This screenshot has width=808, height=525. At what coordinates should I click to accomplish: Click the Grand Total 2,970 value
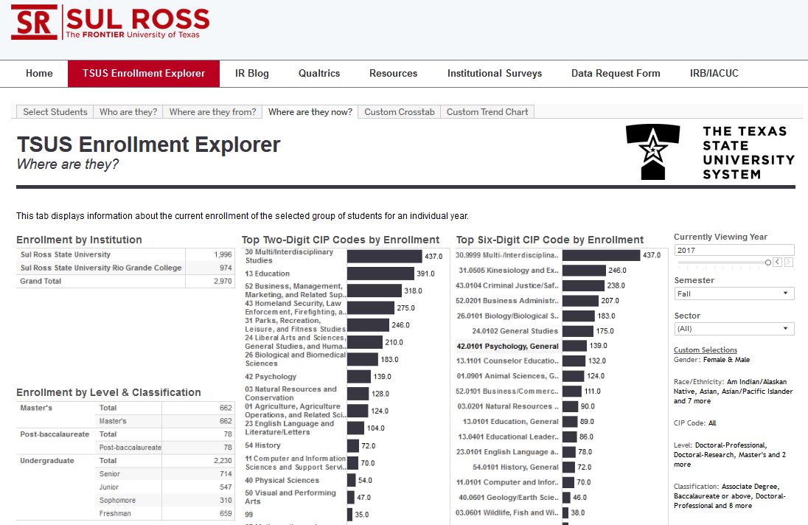pos(223,282)
